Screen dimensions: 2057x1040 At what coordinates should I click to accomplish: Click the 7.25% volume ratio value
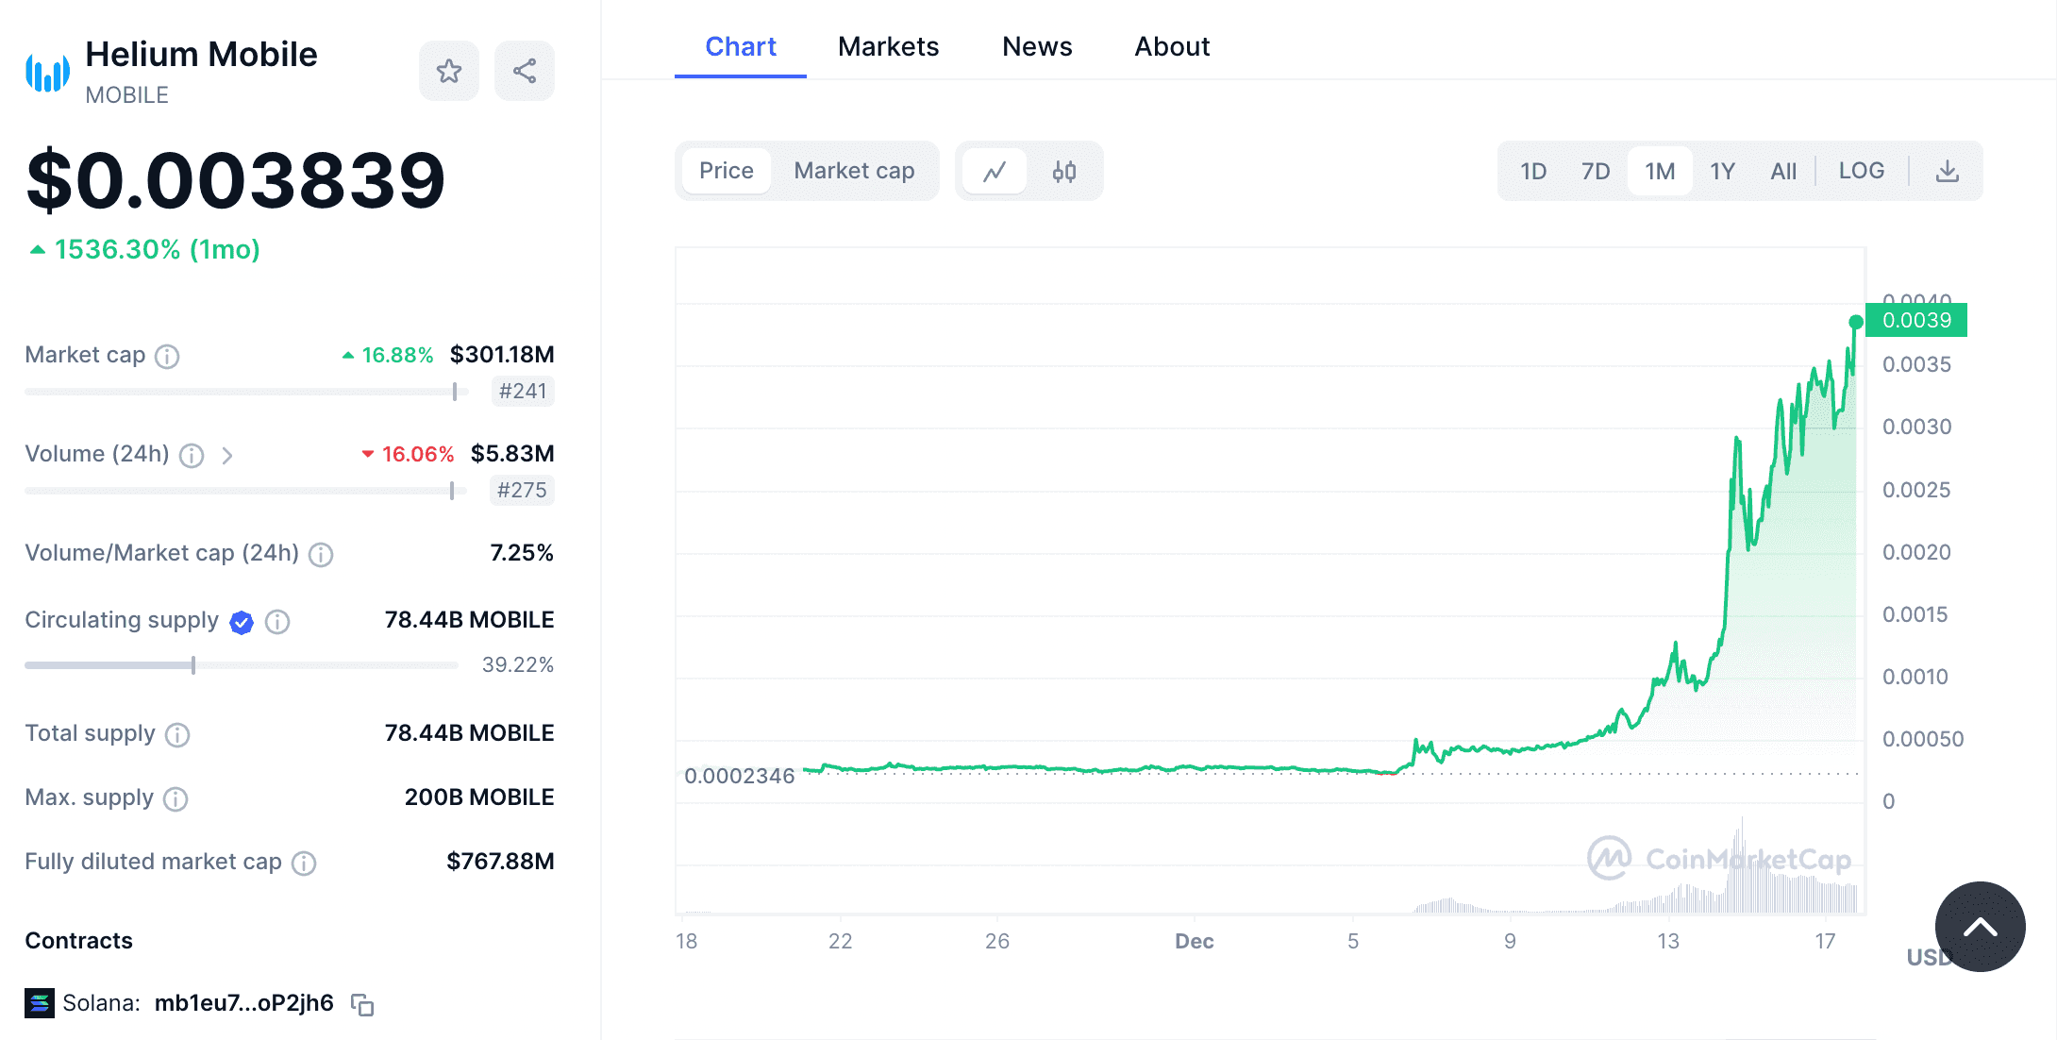(x=521, y=553)
